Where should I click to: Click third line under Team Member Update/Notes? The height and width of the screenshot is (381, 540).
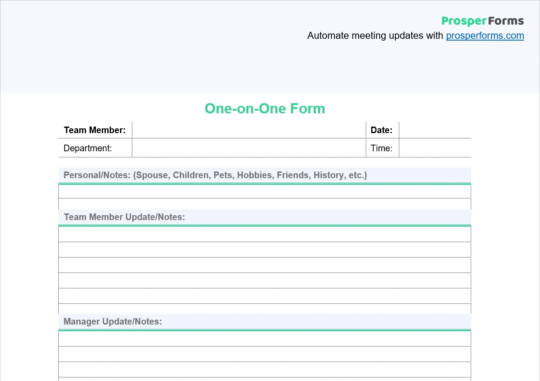click(265, 265)
